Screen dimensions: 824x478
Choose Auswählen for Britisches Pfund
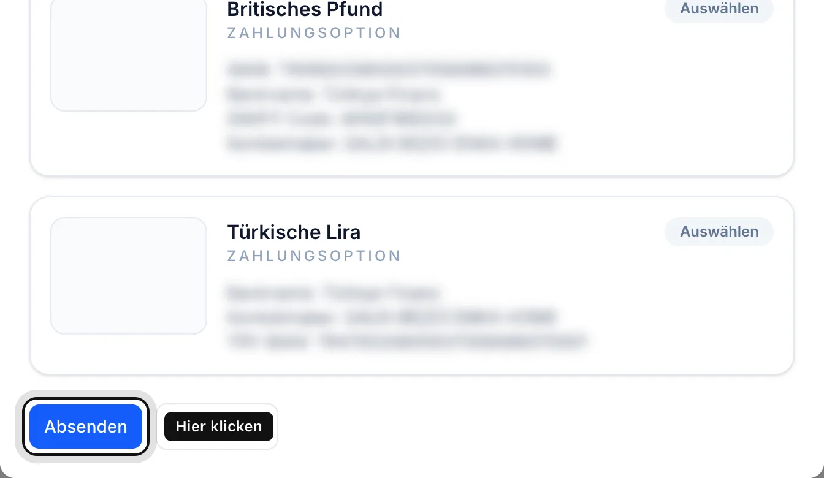click(719, 9)
